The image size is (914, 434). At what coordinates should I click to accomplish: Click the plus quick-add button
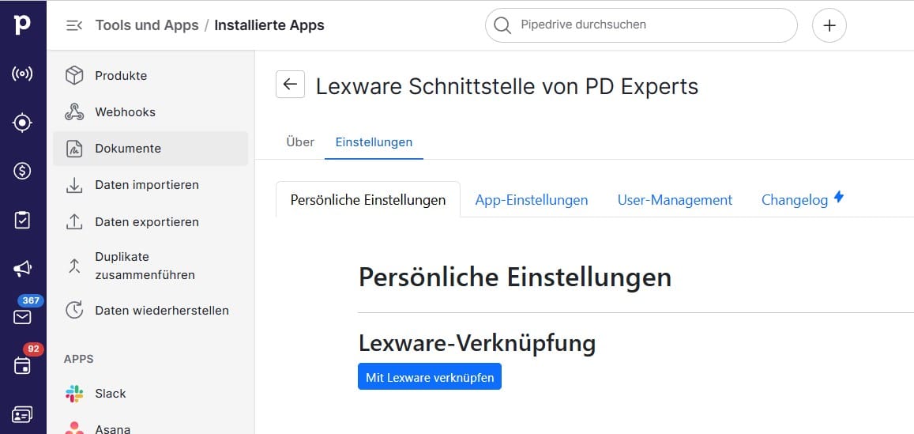829,25
